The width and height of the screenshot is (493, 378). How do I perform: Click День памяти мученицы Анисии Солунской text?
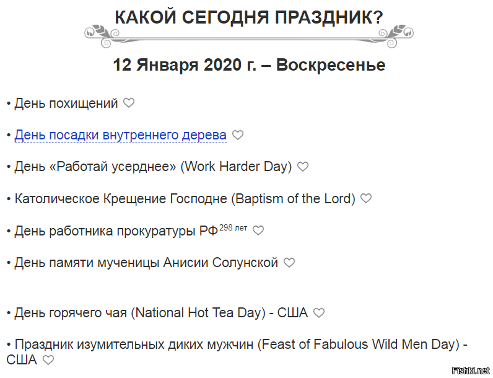[146, 263]
